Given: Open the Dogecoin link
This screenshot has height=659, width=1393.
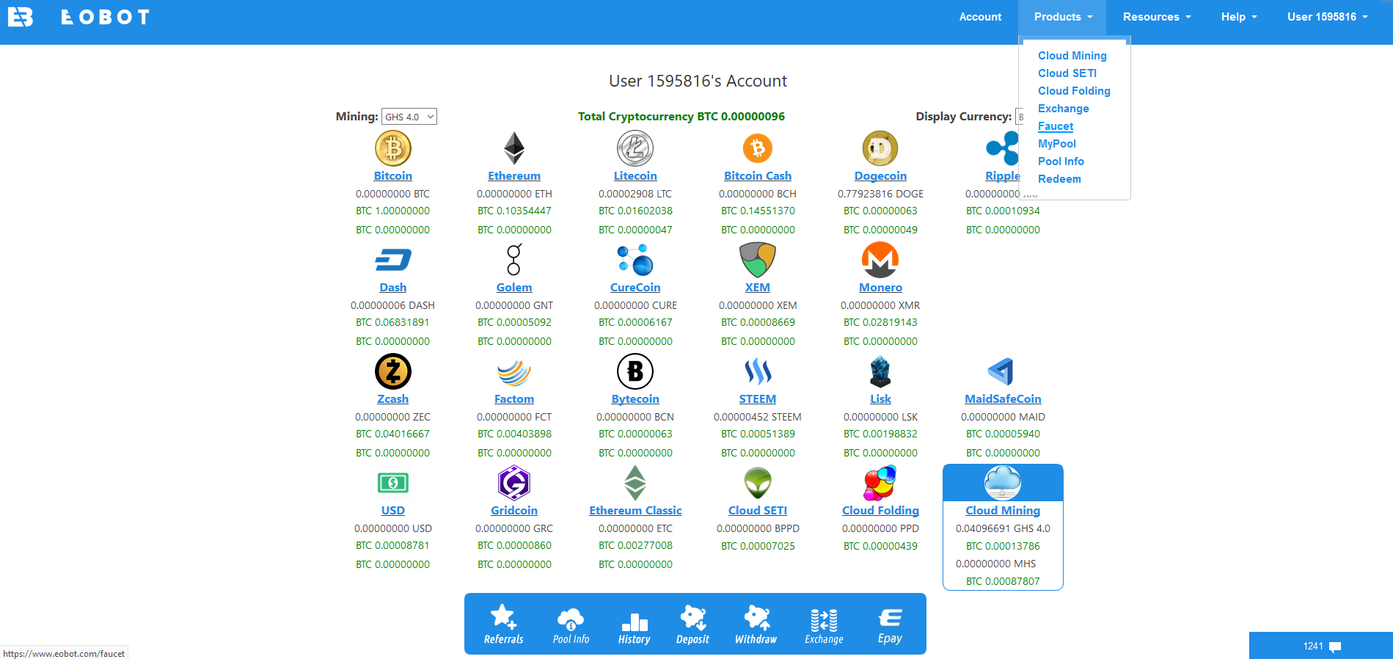Looking at the screenshot, I should (x=880, y=176).
